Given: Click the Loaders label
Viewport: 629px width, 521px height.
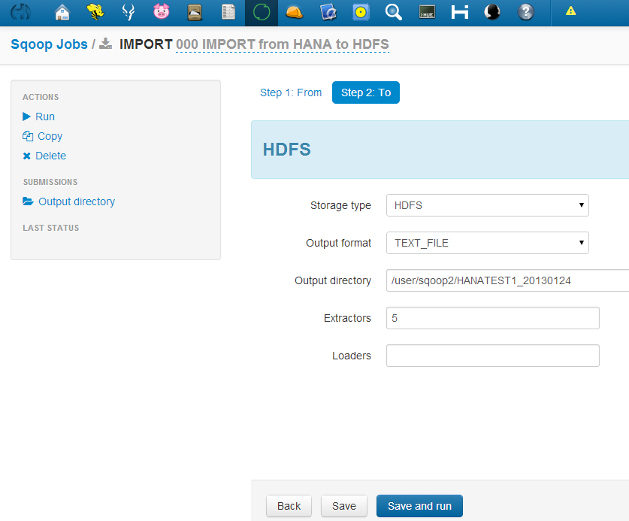Looking at the screenshot, I should point(352,356).
